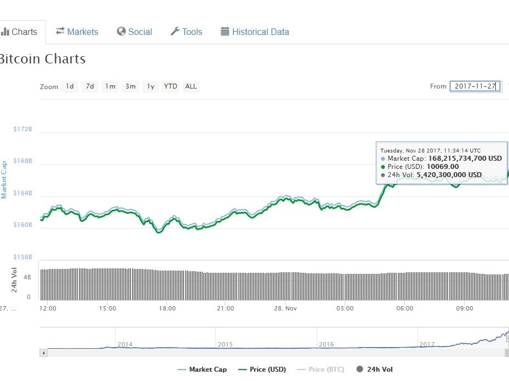Click the tooltip Market Cap value 168,215,734,700 USD
The width and height of the screenshot is (509, 381).
pos(465,159)
